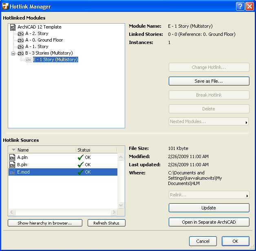Click the nested module icon beside E - 1 Story
This screenshot has height=251, width=256.
tap(29, 60)
